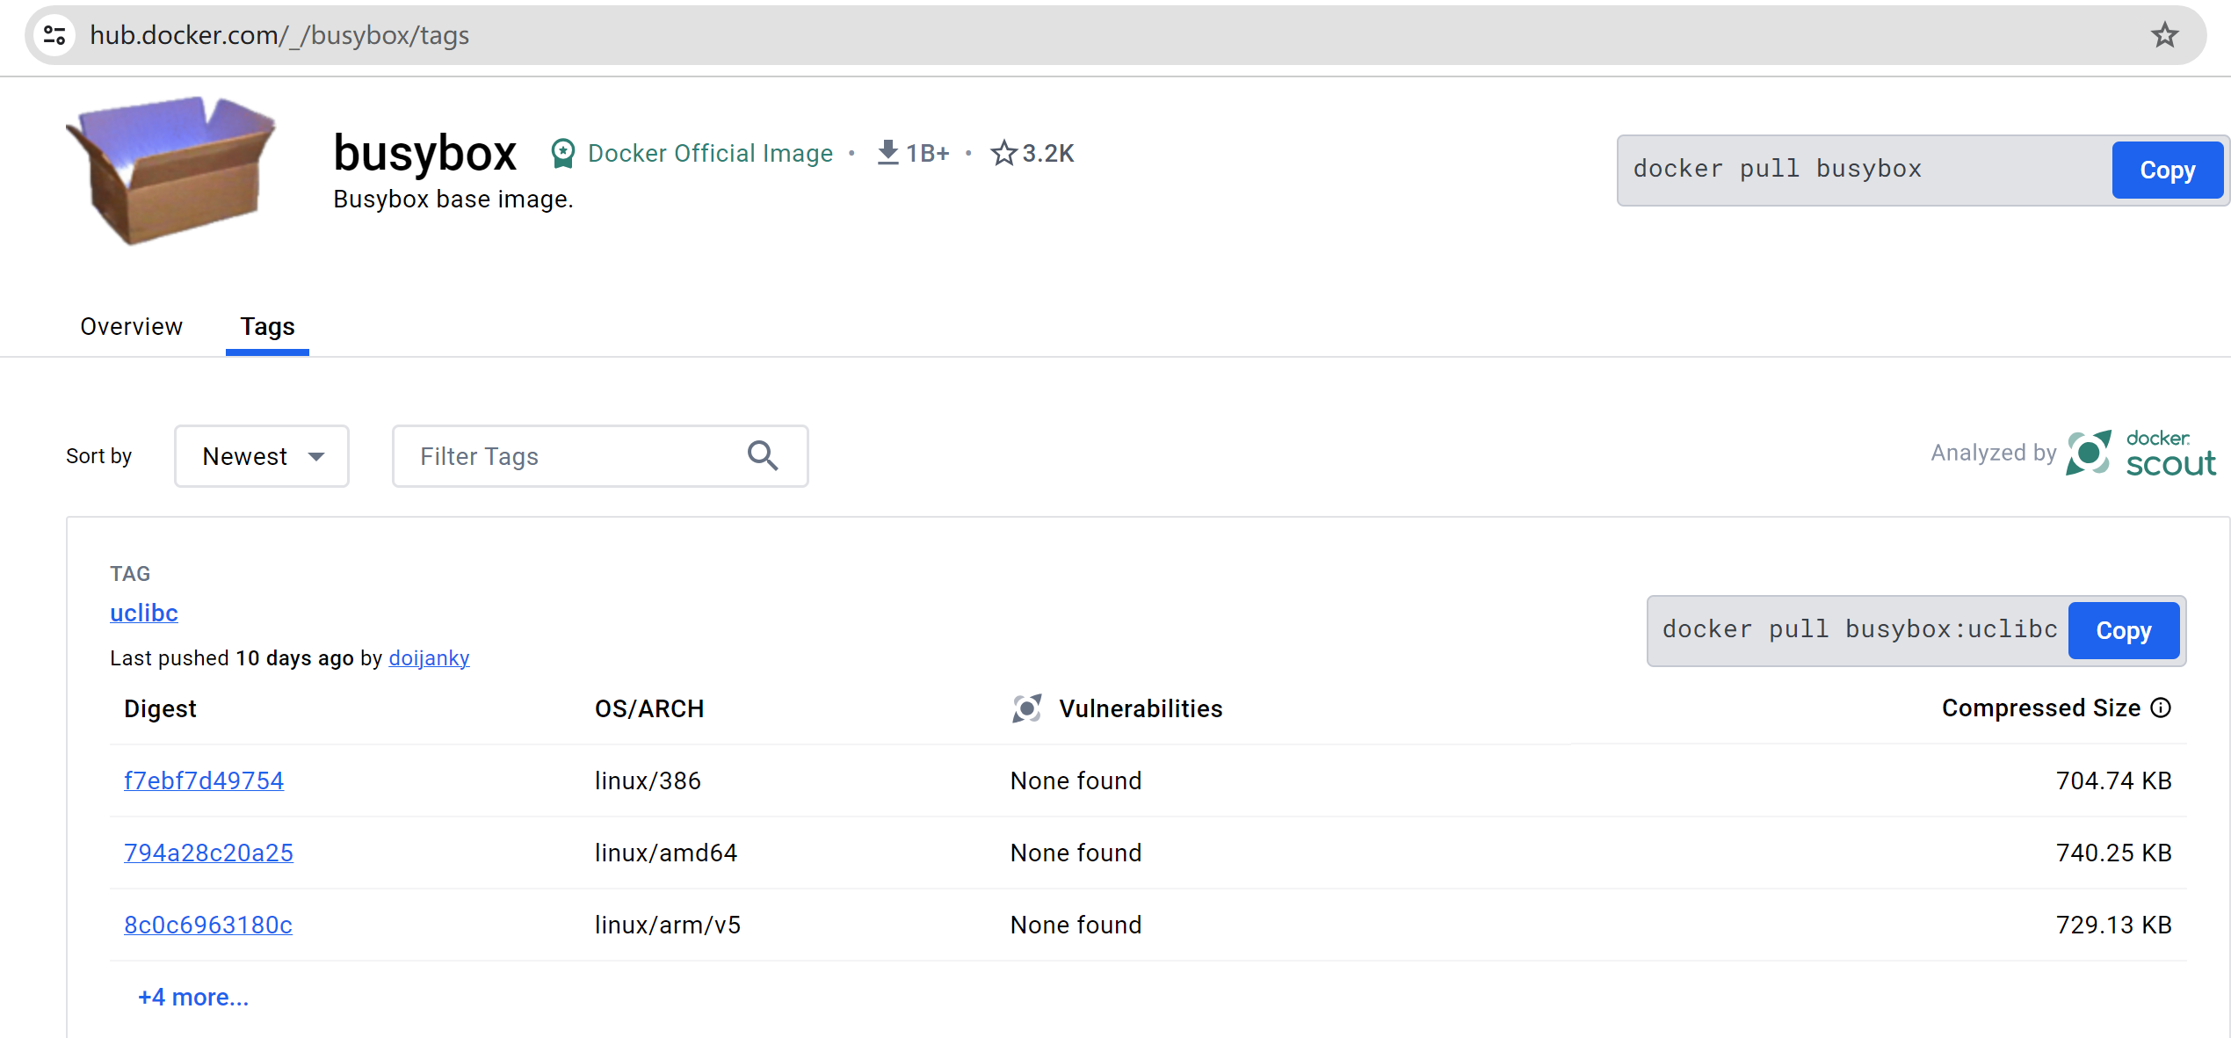The height and width of the screenshot is (1038, 2231).
Task: Open digest f7ebf7d49754 for linux/386
Action: (204, 781)
